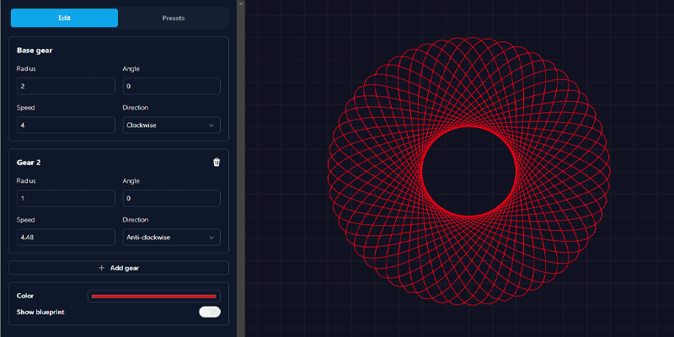Click the scrollbar up arrow
Viewport: 674px width, 337px height.
(x=239, y=4)
